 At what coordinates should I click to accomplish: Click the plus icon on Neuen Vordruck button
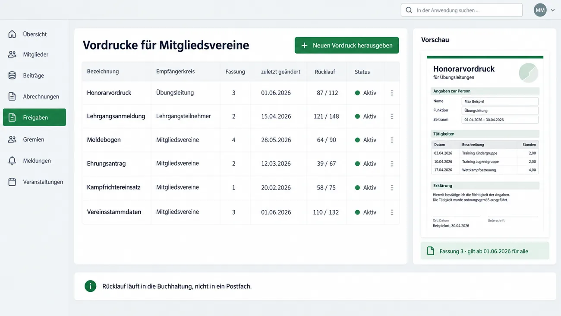tap(304, 45)
